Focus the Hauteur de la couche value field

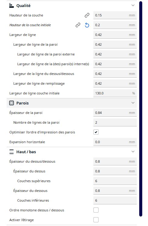coord(115,15)
